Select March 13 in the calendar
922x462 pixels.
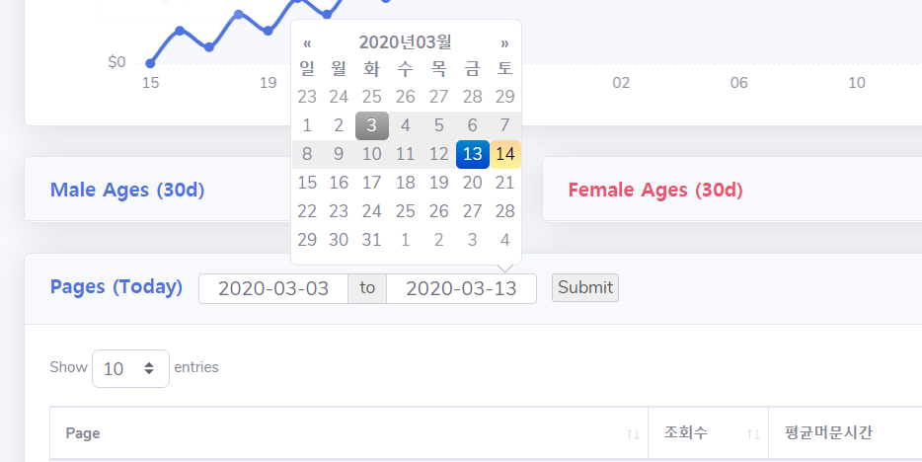tap(473, 154)
